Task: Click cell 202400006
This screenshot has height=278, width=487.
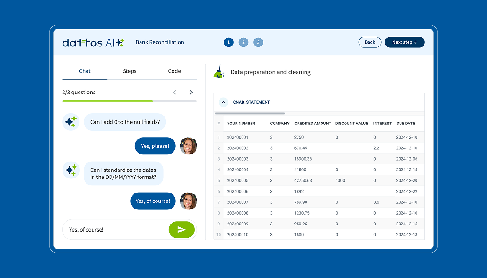Action: click(x=237, y=192)
